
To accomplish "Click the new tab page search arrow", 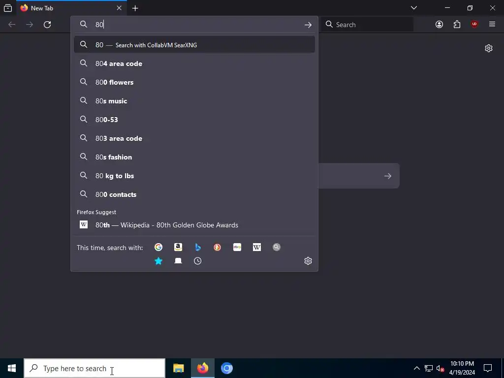I will (x=388, y=176).
